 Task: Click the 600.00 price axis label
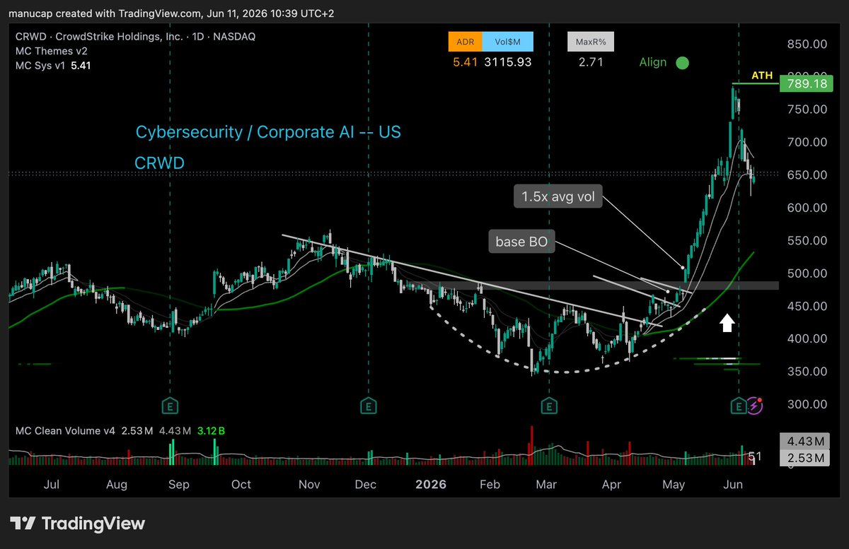point(807,208)
